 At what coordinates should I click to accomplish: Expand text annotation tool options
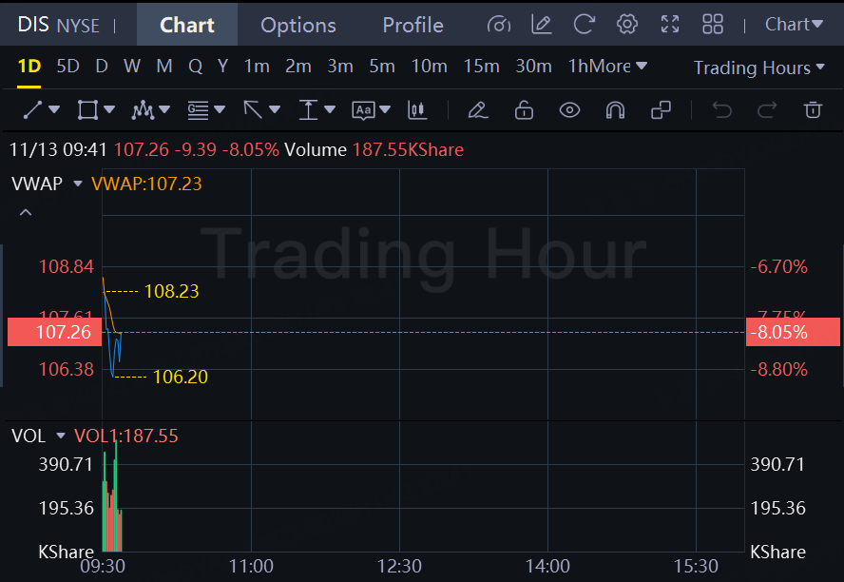(384, 109)
